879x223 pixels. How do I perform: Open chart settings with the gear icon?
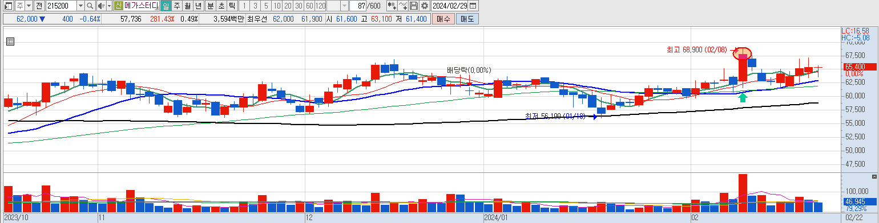pos(424,6)
